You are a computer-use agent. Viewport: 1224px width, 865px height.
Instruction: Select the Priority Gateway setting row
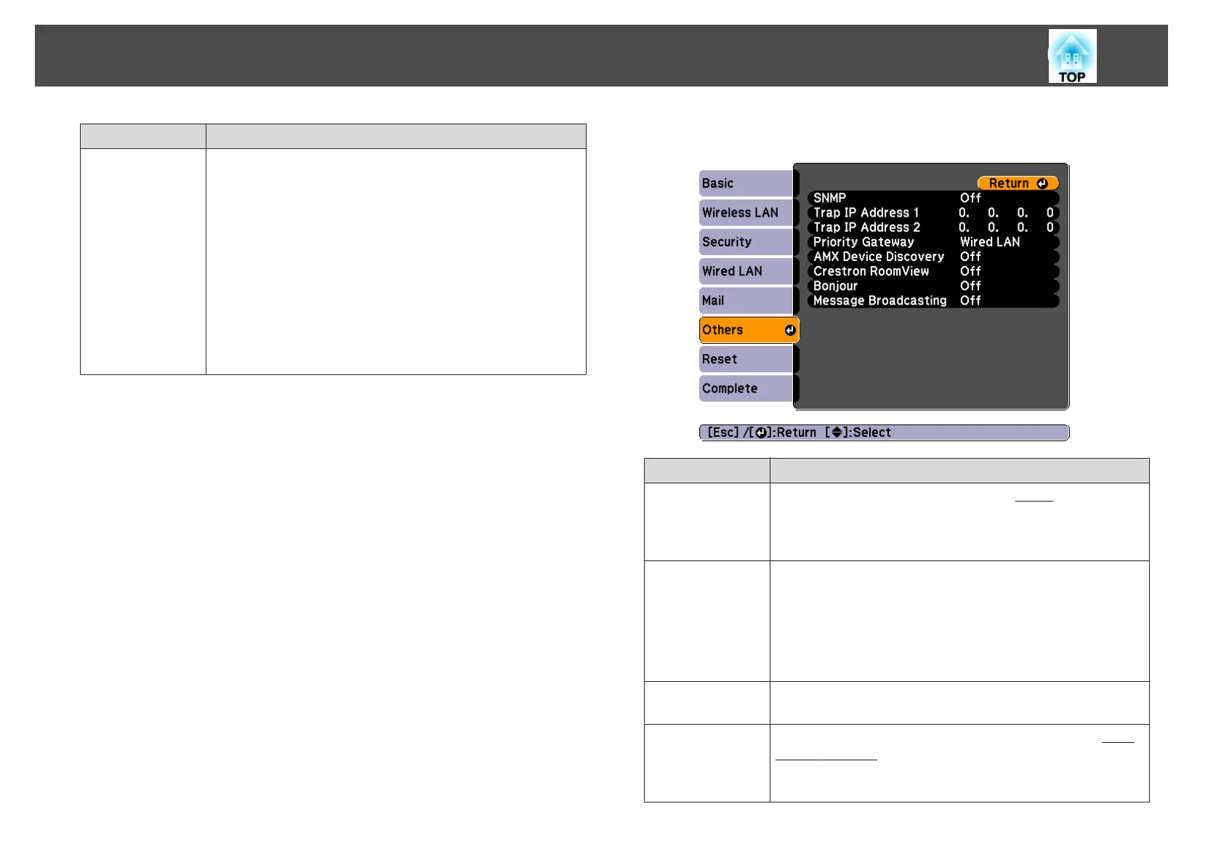[x=933, y=242]
